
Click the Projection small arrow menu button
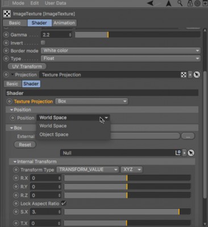click(190, 75)
